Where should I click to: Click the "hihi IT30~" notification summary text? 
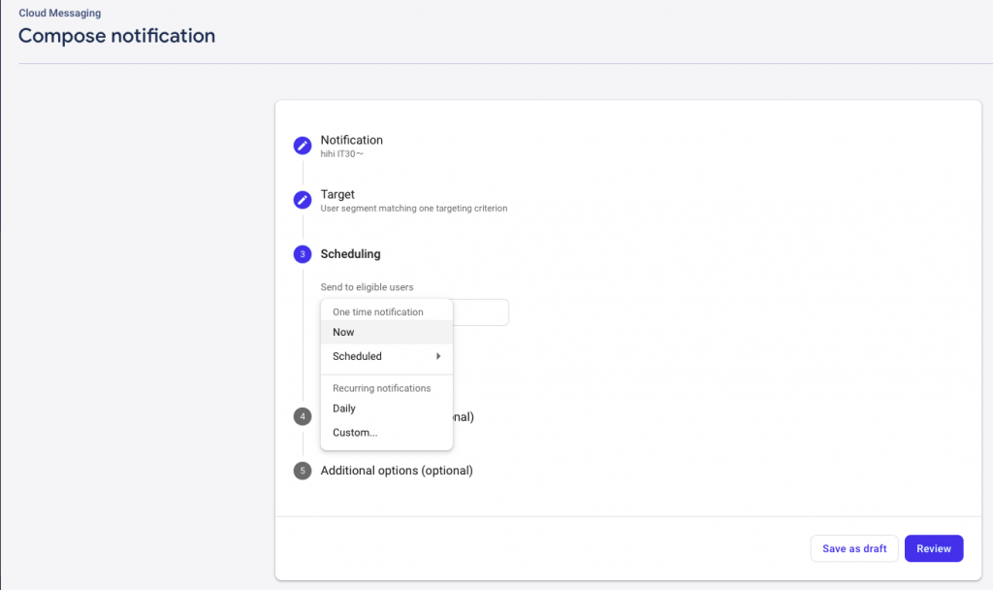342,153
